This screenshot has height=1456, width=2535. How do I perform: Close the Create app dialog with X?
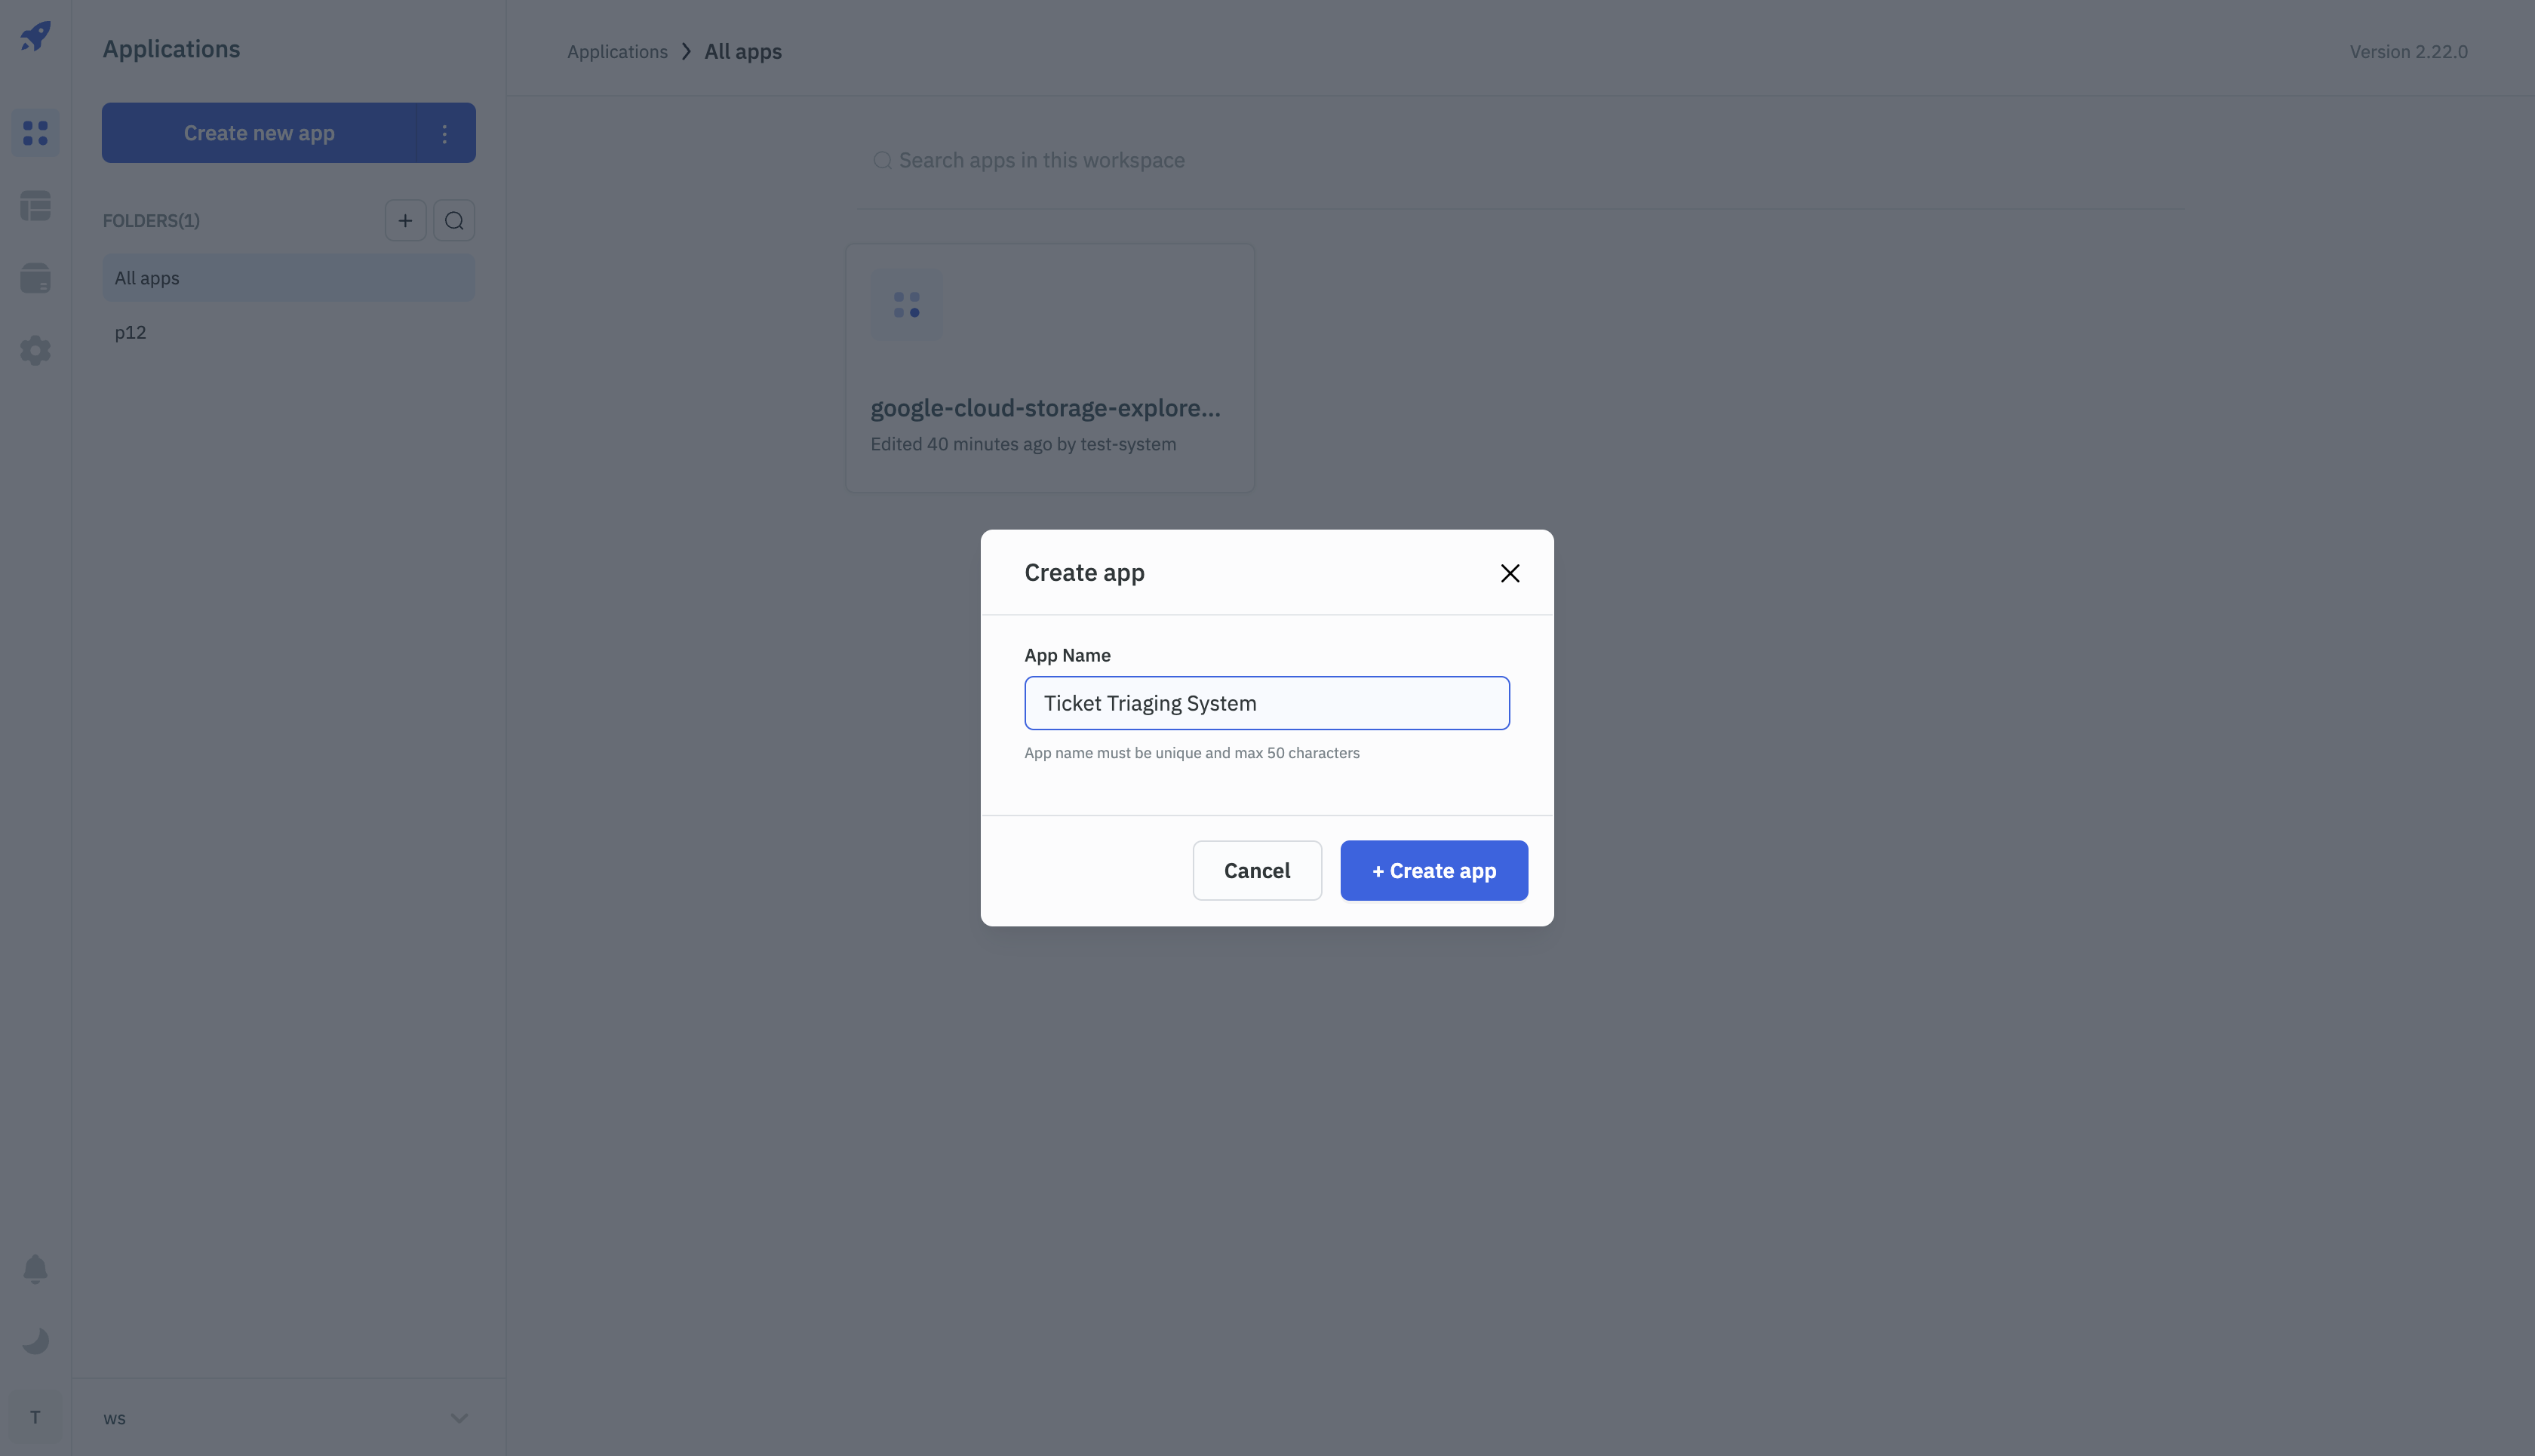(x=1509, y=573)
